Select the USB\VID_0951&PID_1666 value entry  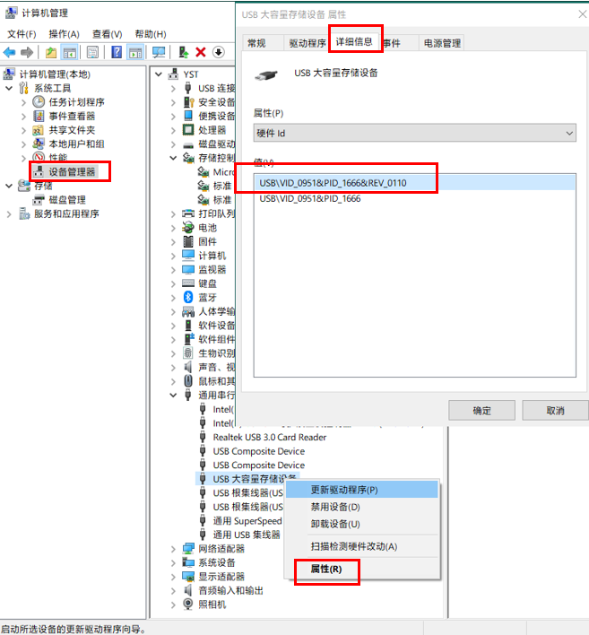310,199
